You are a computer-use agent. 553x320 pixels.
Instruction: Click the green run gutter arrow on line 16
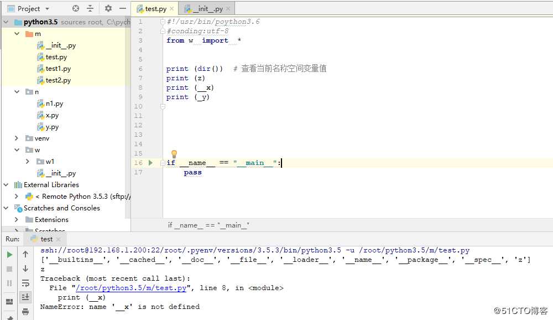[150, 163]
